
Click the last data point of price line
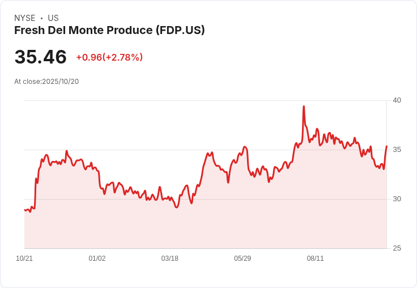386,146
